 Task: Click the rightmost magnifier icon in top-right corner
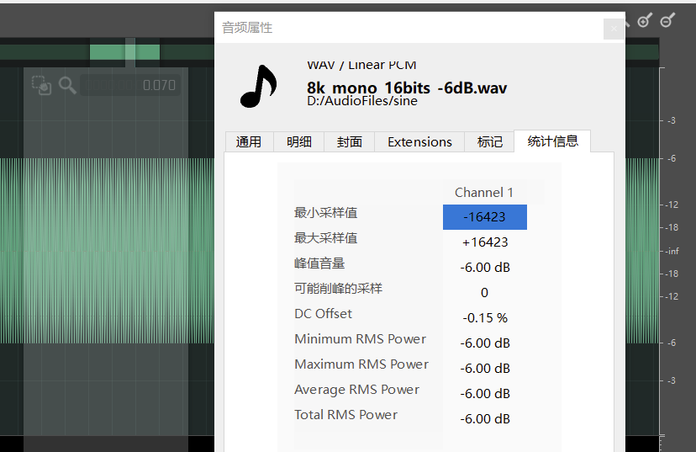point(667,20)
